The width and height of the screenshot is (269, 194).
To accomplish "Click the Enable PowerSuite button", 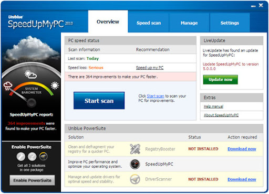I will [x=32, y=180].
